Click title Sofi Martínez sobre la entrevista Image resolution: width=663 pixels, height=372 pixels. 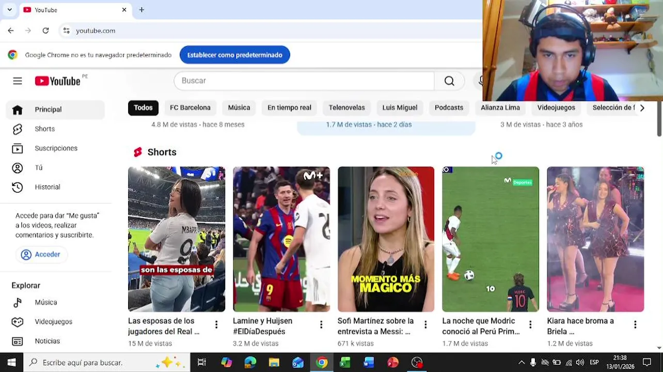tap(375, 326)
